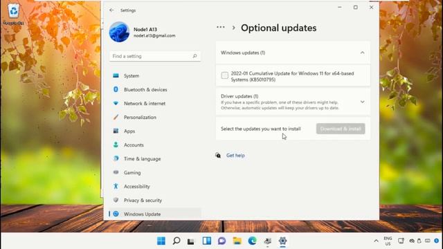This screenshot has height=249, width=443.
Task: Focus the Find a setting search box
Action: (x=155, y=56)
